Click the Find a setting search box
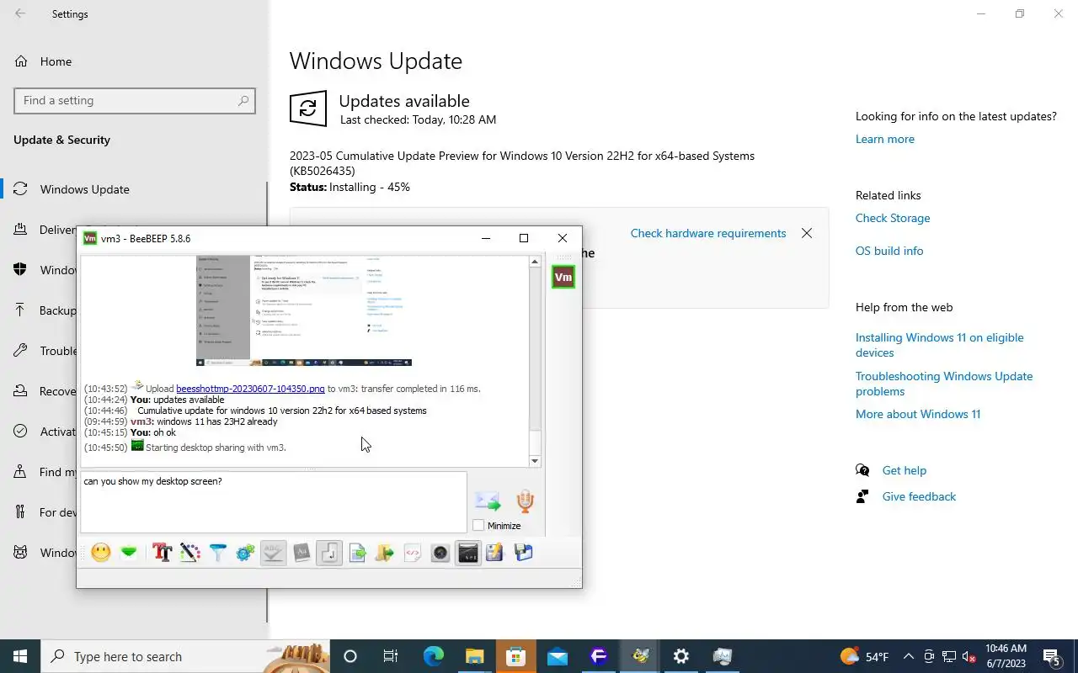 pyautogui.click(x=135, y=100)
